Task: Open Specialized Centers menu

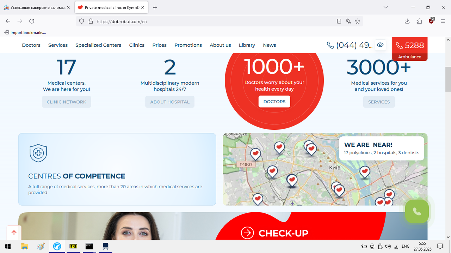Action: click(x=98, y=45)
